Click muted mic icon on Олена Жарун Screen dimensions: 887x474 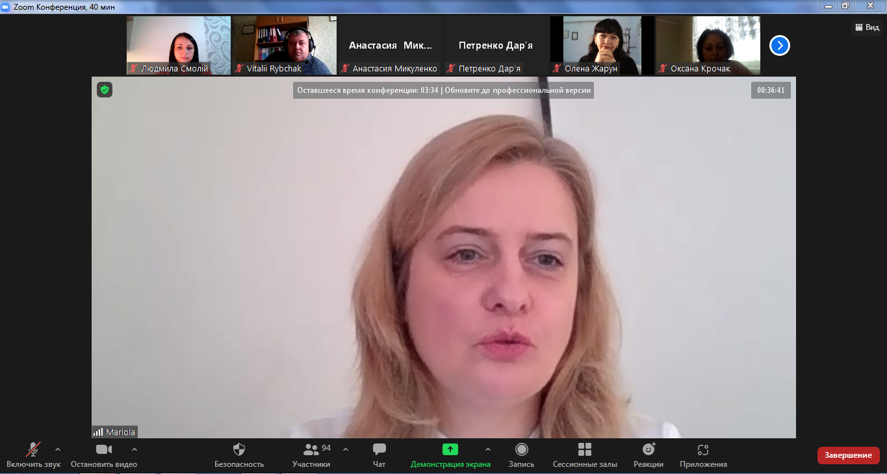pyautogui.click(x=558, y=68)
